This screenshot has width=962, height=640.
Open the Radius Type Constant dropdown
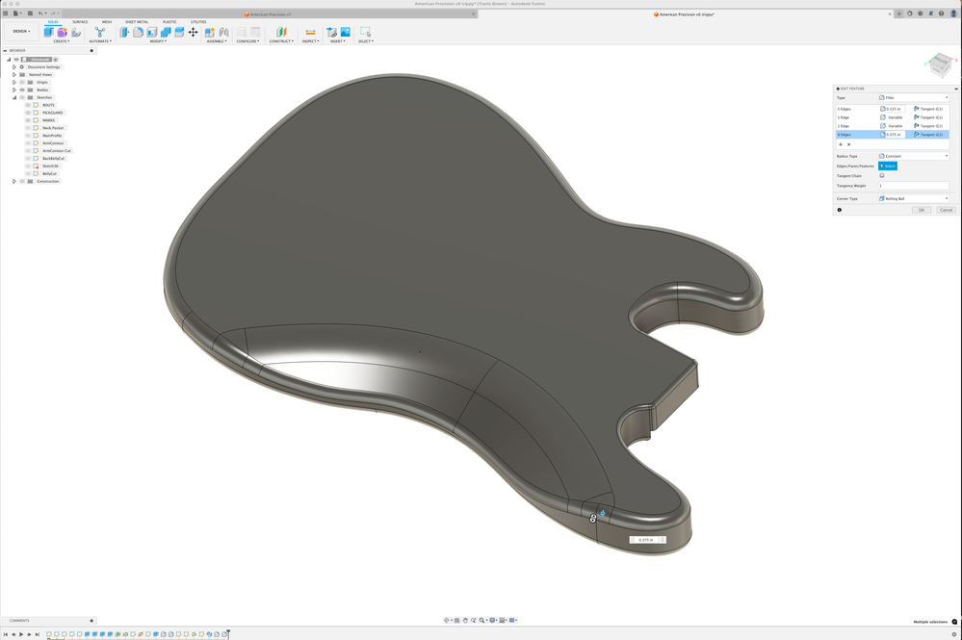click(x=914, y=156)
